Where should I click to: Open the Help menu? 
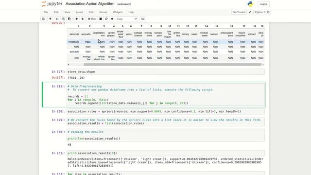point(131,12)
